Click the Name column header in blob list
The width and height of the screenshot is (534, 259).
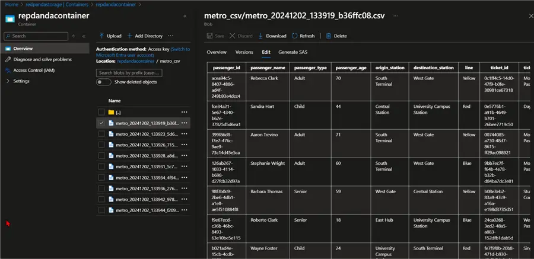tap(115, 101)
